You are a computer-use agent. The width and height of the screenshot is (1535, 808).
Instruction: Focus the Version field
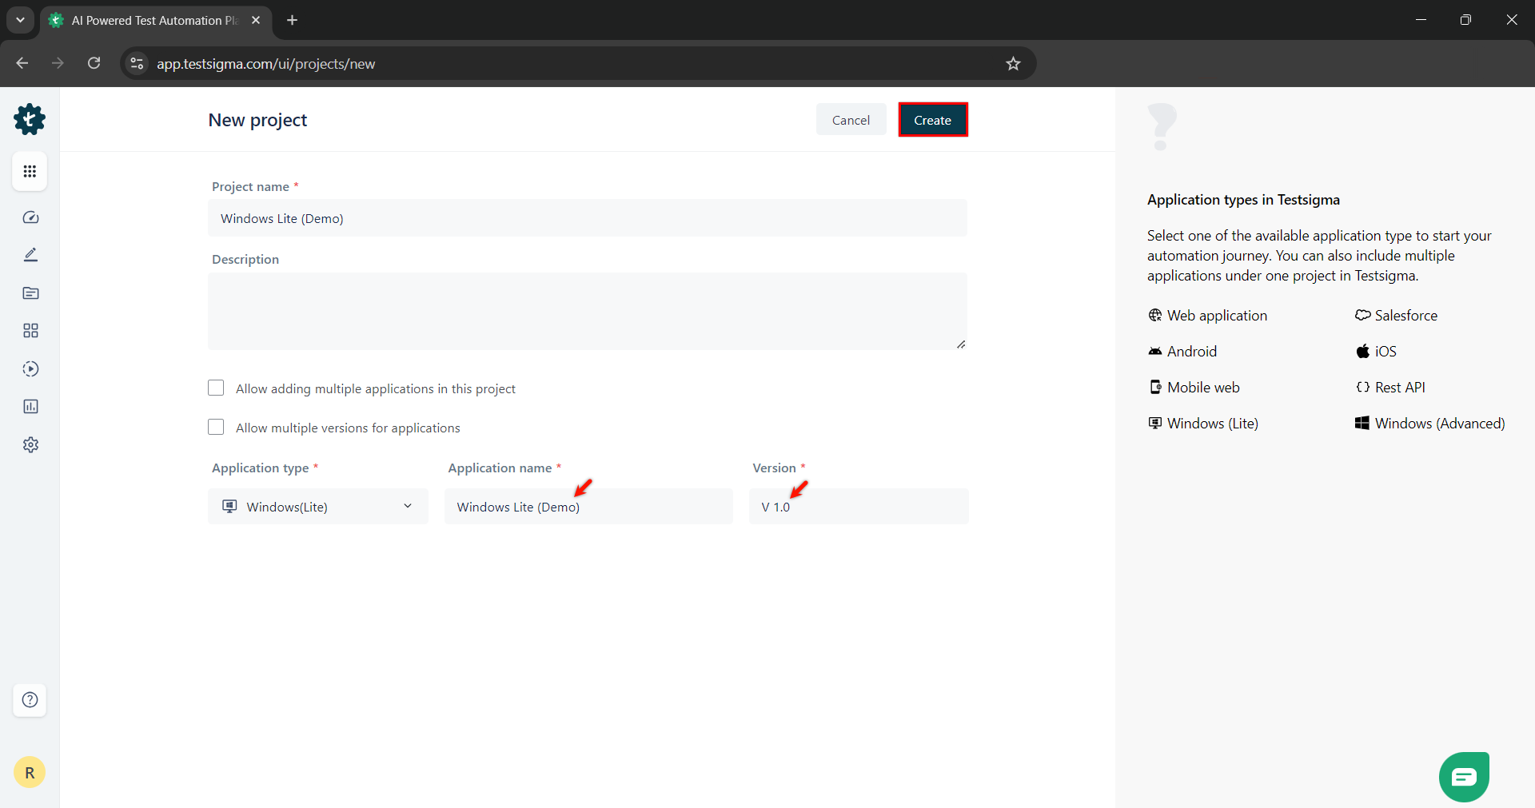[859, 507]
